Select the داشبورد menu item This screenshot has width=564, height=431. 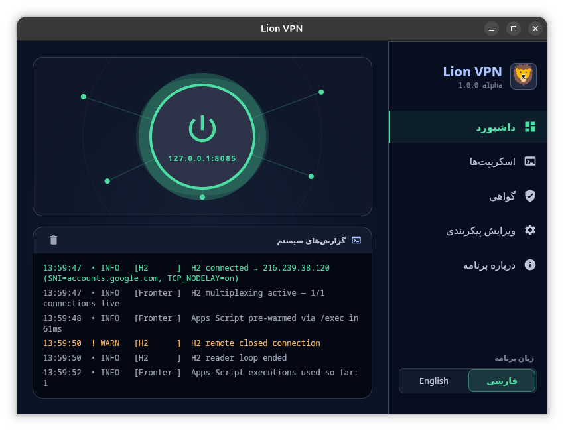point(468,127)
